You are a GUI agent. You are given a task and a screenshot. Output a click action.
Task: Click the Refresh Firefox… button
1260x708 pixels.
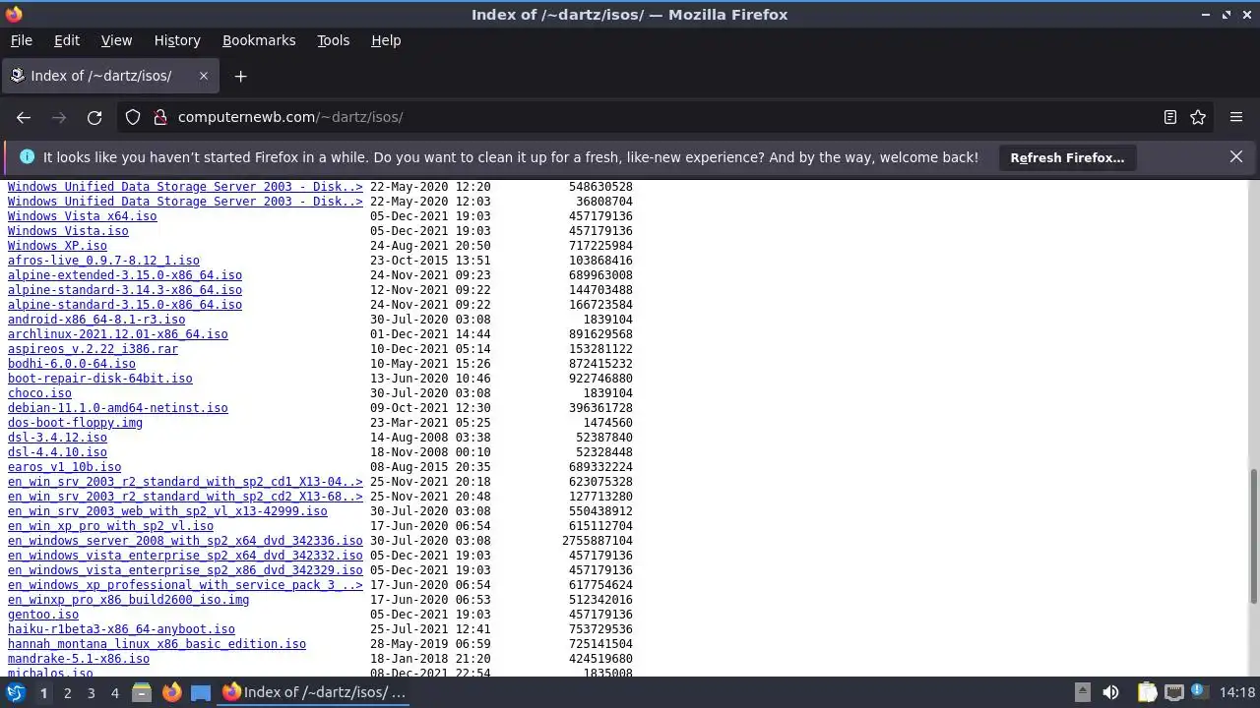tap(1067, 157)
